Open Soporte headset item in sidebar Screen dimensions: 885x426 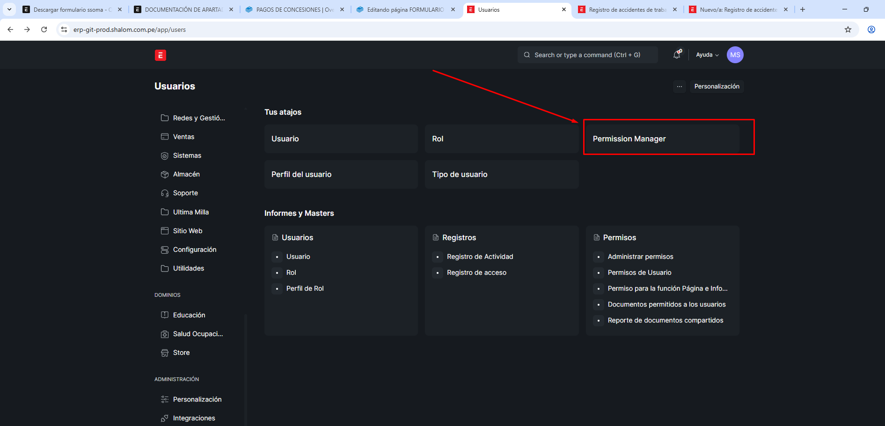pyautogui.click(x=185, y=193)
